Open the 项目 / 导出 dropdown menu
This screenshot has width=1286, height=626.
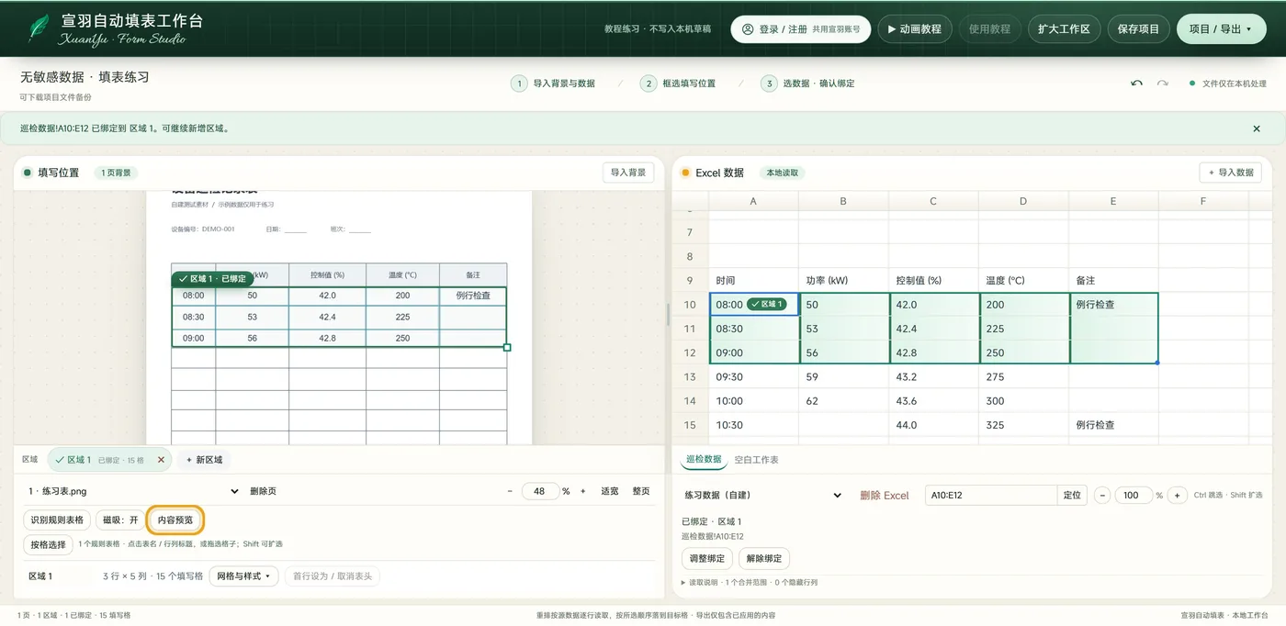(x=1222, y=28)
